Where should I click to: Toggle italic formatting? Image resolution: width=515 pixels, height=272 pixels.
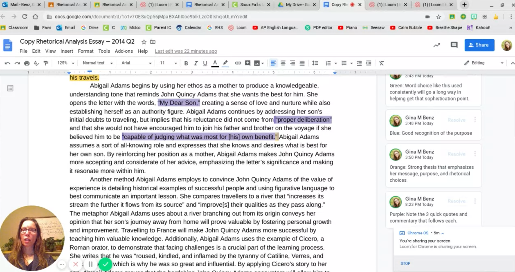196,63
